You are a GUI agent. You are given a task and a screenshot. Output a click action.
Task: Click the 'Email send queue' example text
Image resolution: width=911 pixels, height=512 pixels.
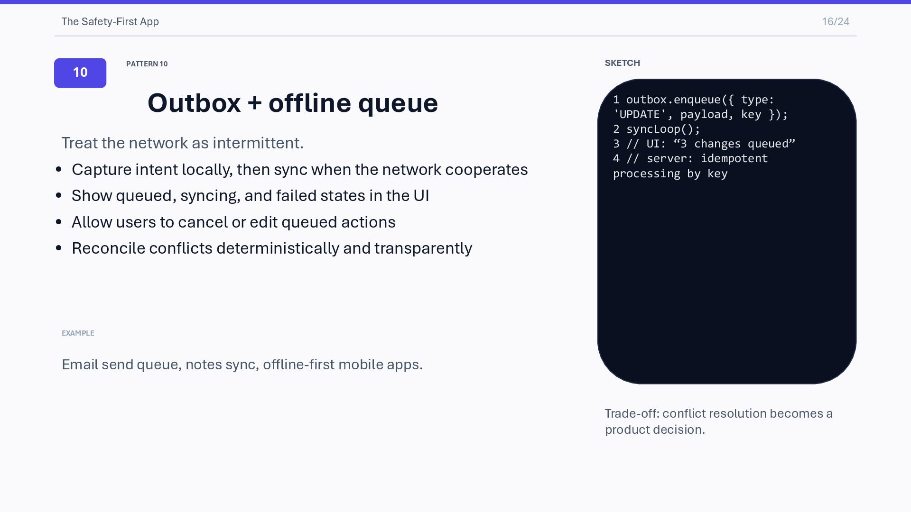(242, 364)
